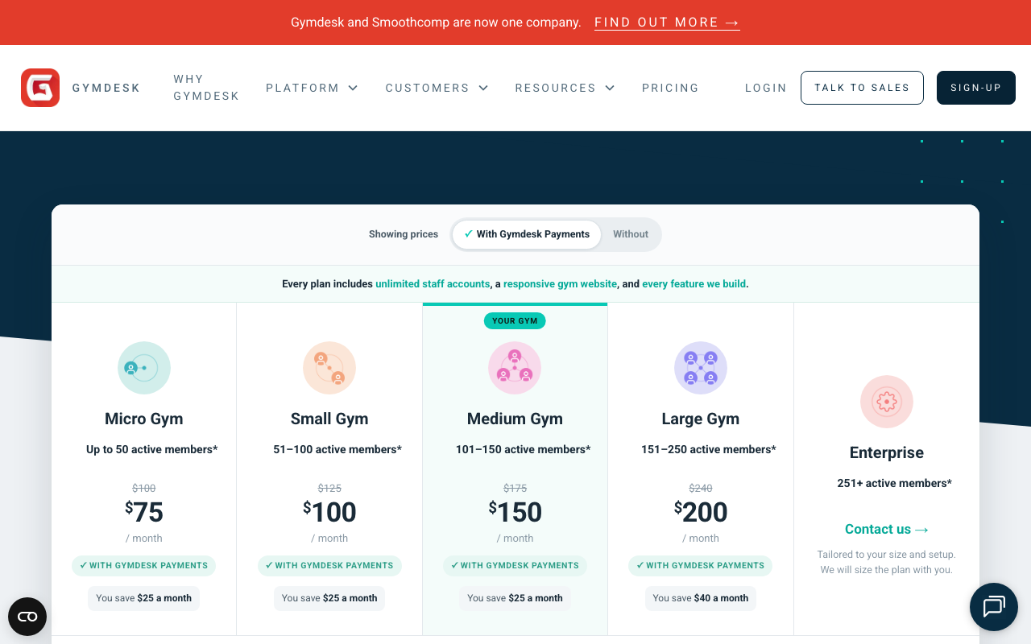
Task: Select 'With Gymdesk Payments' pricing toggle
Action: click(527, 234)
